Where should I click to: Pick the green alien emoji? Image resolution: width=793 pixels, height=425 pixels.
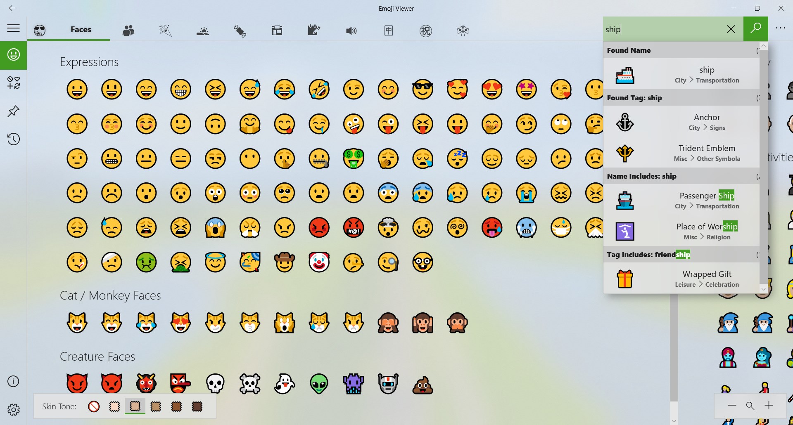[x=319, y=384]
